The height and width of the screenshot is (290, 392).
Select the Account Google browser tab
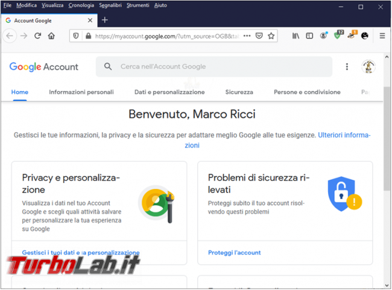(49, 20)
